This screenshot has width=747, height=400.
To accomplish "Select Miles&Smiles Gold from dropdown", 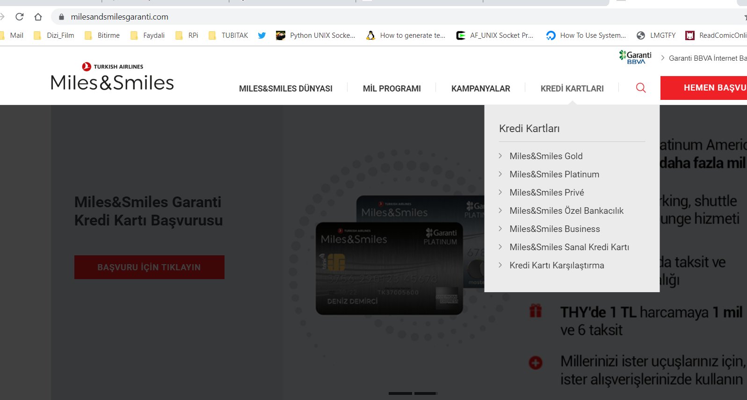I will point(546,156).
